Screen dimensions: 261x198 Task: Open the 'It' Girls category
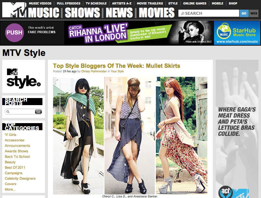10,135
